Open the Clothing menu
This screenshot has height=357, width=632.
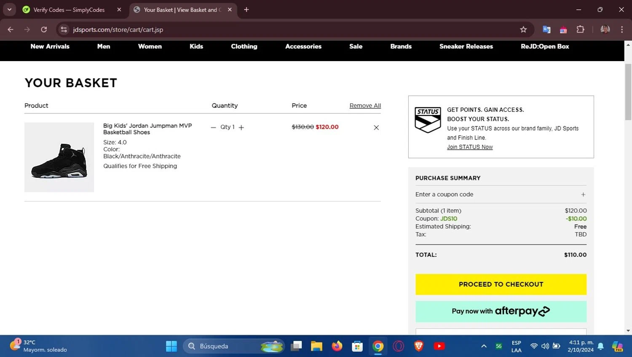tap(244, 46)
